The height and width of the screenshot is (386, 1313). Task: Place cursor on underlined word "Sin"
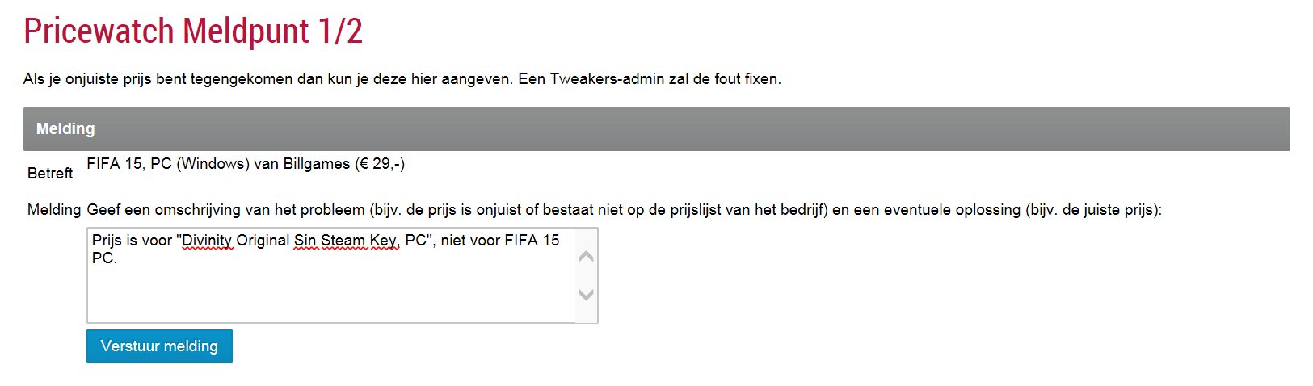(x=305, y=241)
